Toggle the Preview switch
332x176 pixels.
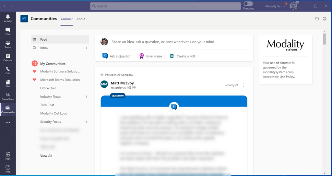248,4
